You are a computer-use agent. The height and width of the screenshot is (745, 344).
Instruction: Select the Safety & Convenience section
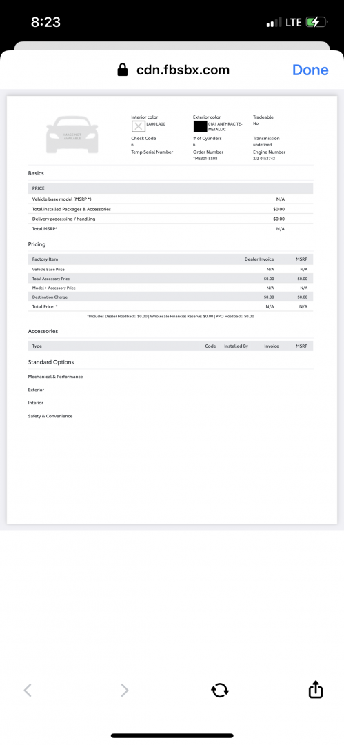coord(50,416)
